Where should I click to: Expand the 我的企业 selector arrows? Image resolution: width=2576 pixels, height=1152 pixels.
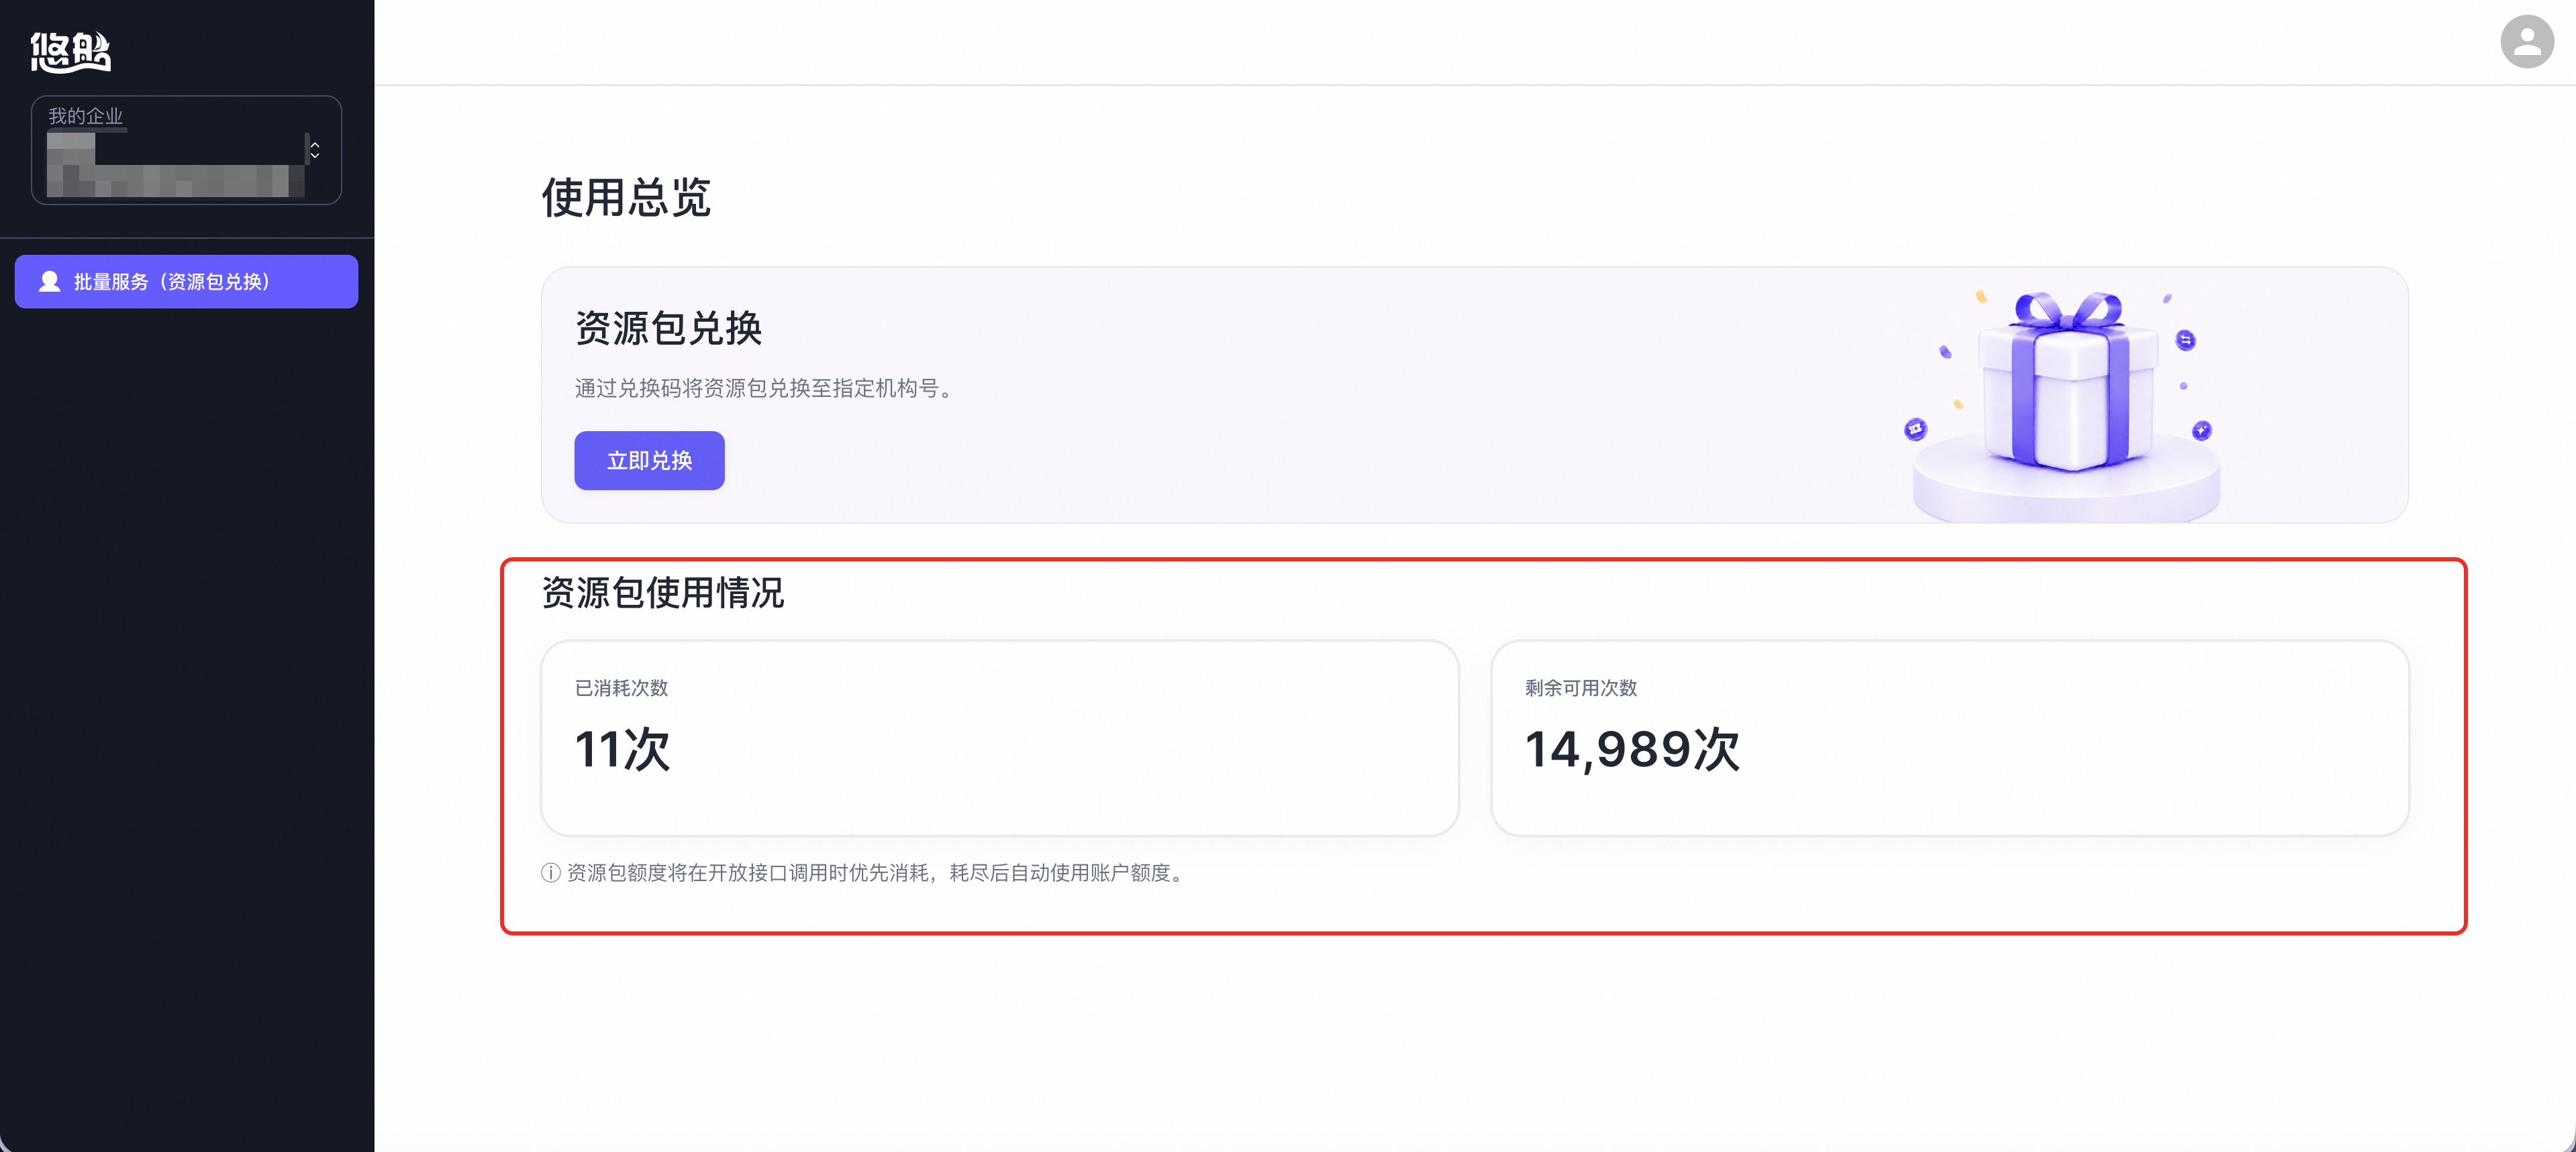coord(315,150)
